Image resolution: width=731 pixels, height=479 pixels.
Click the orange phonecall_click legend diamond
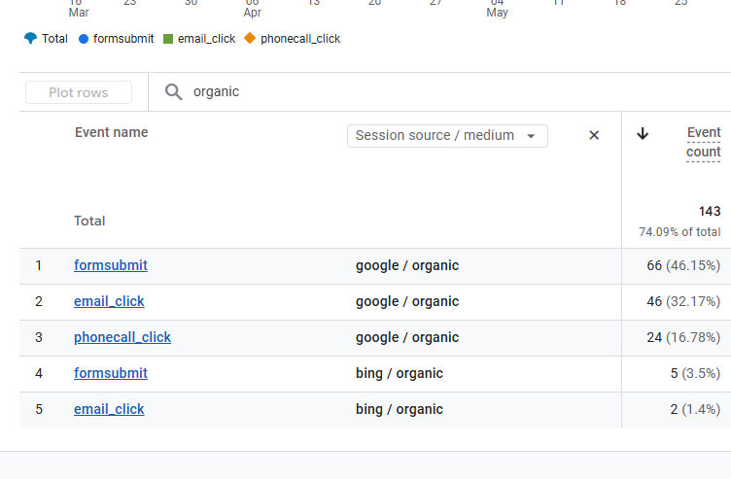250,38
